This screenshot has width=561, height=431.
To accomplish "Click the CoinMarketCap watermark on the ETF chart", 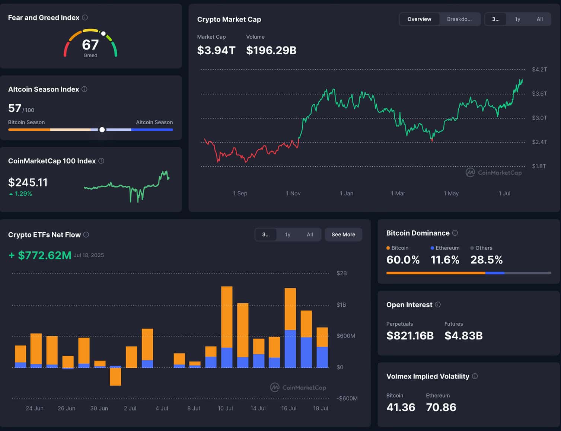I will click(x=298, y=387).
